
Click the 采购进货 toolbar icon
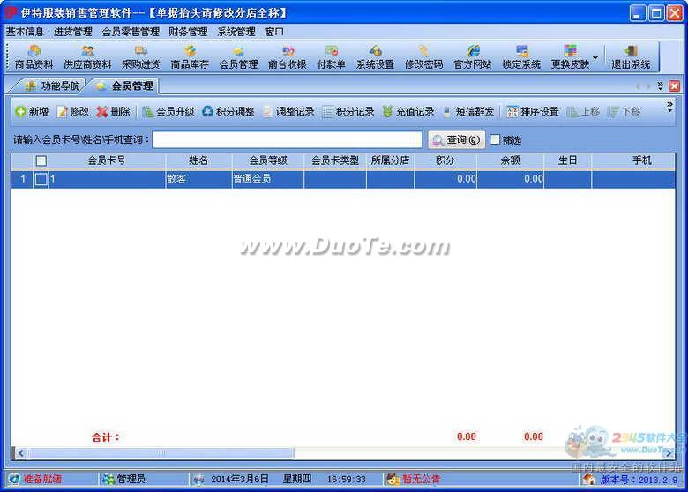pyautogui.click(x=140, y=57)
